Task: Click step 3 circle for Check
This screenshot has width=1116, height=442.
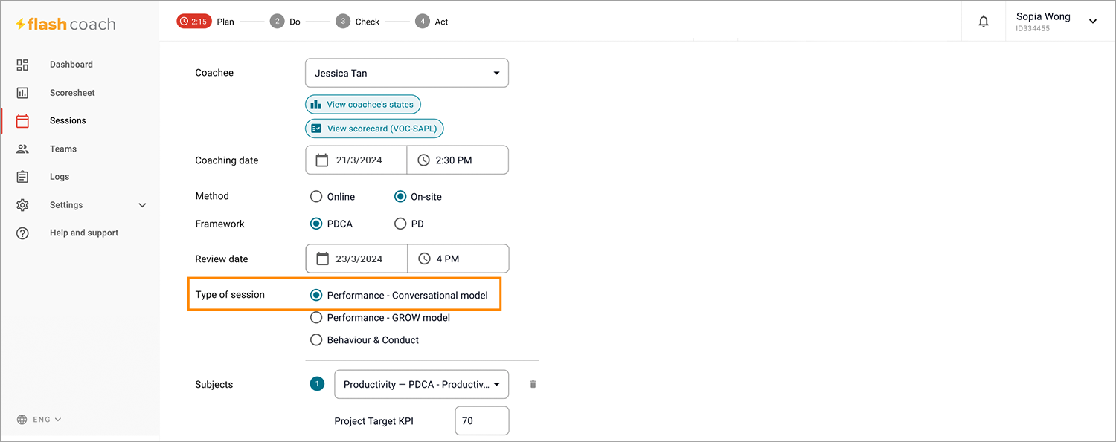Action: [342, 22]
